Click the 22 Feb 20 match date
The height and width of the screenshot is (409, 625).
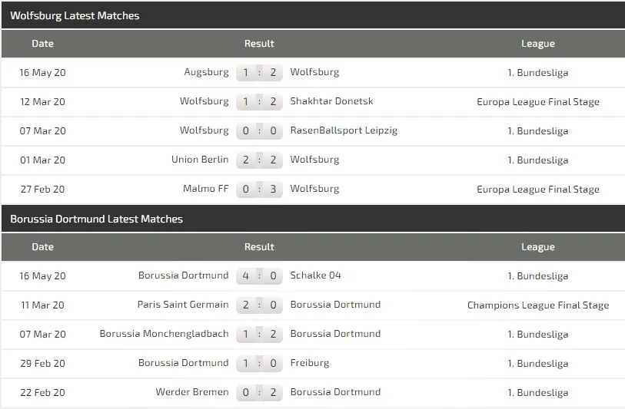(x=43, y=392)
